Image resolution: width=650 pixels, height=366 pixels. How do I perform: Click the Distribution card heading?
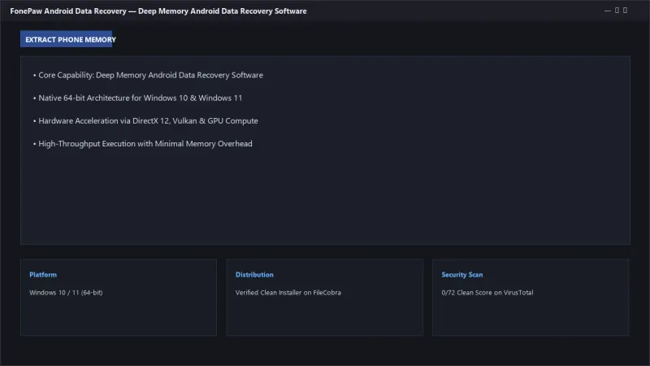coord(254,275)
